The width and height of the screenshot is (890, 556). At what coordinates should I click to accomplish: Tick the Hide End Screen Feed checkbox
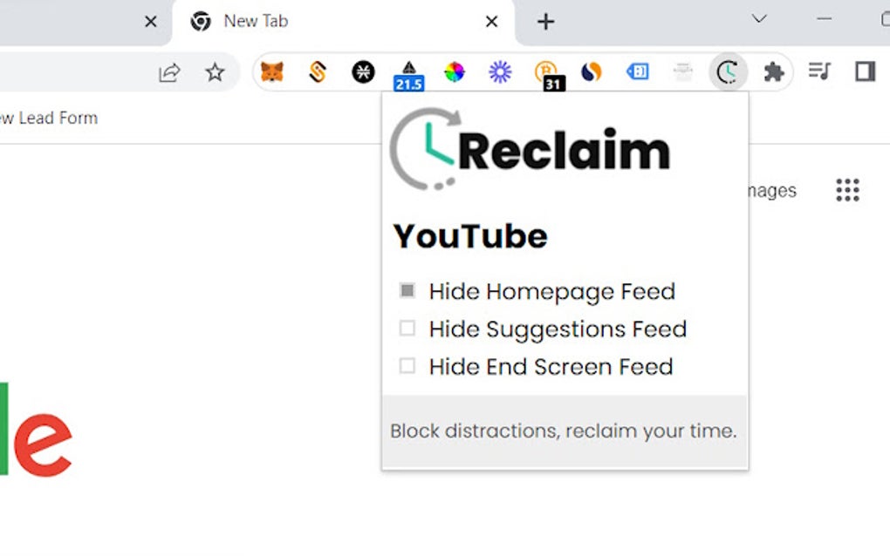pos(407,365)
